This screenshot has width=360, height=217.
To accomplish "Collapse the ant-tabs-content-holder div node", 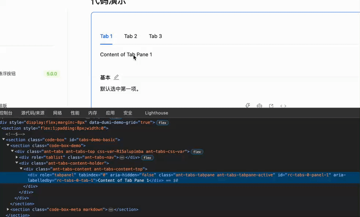I will click(x=17, y=163).
